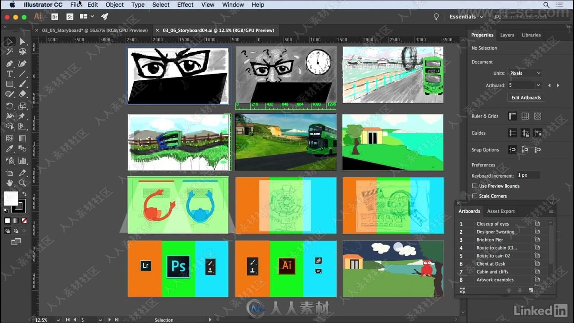This screenshot has width=574, height=323.
Task: Expand the status bar Selection info arrow
Action: pyautogui.click(x=210, y=320)
